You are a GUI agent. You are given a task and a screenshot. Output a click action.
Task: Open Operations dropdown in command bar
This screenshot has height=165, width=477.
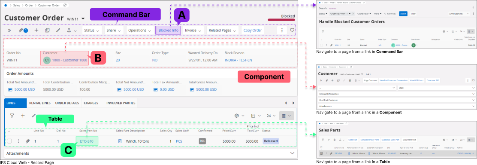(140, 31)
